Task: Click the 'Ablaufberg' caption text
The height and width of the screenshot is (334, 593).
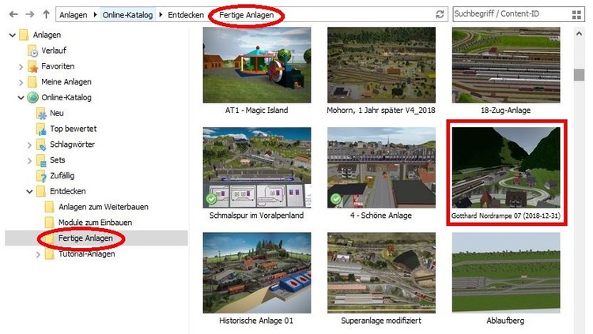Action: coord(505,321)
